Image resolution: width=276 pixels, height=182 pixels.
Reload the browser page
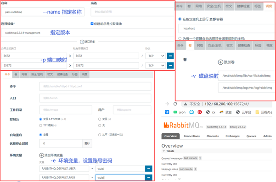pos(175,104)
